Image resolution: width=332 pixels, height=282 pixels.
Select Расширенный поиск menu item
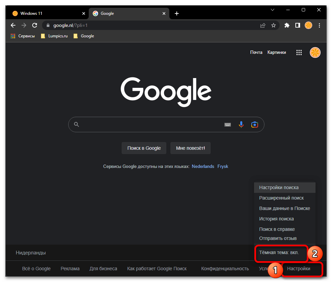pos(285,198)
